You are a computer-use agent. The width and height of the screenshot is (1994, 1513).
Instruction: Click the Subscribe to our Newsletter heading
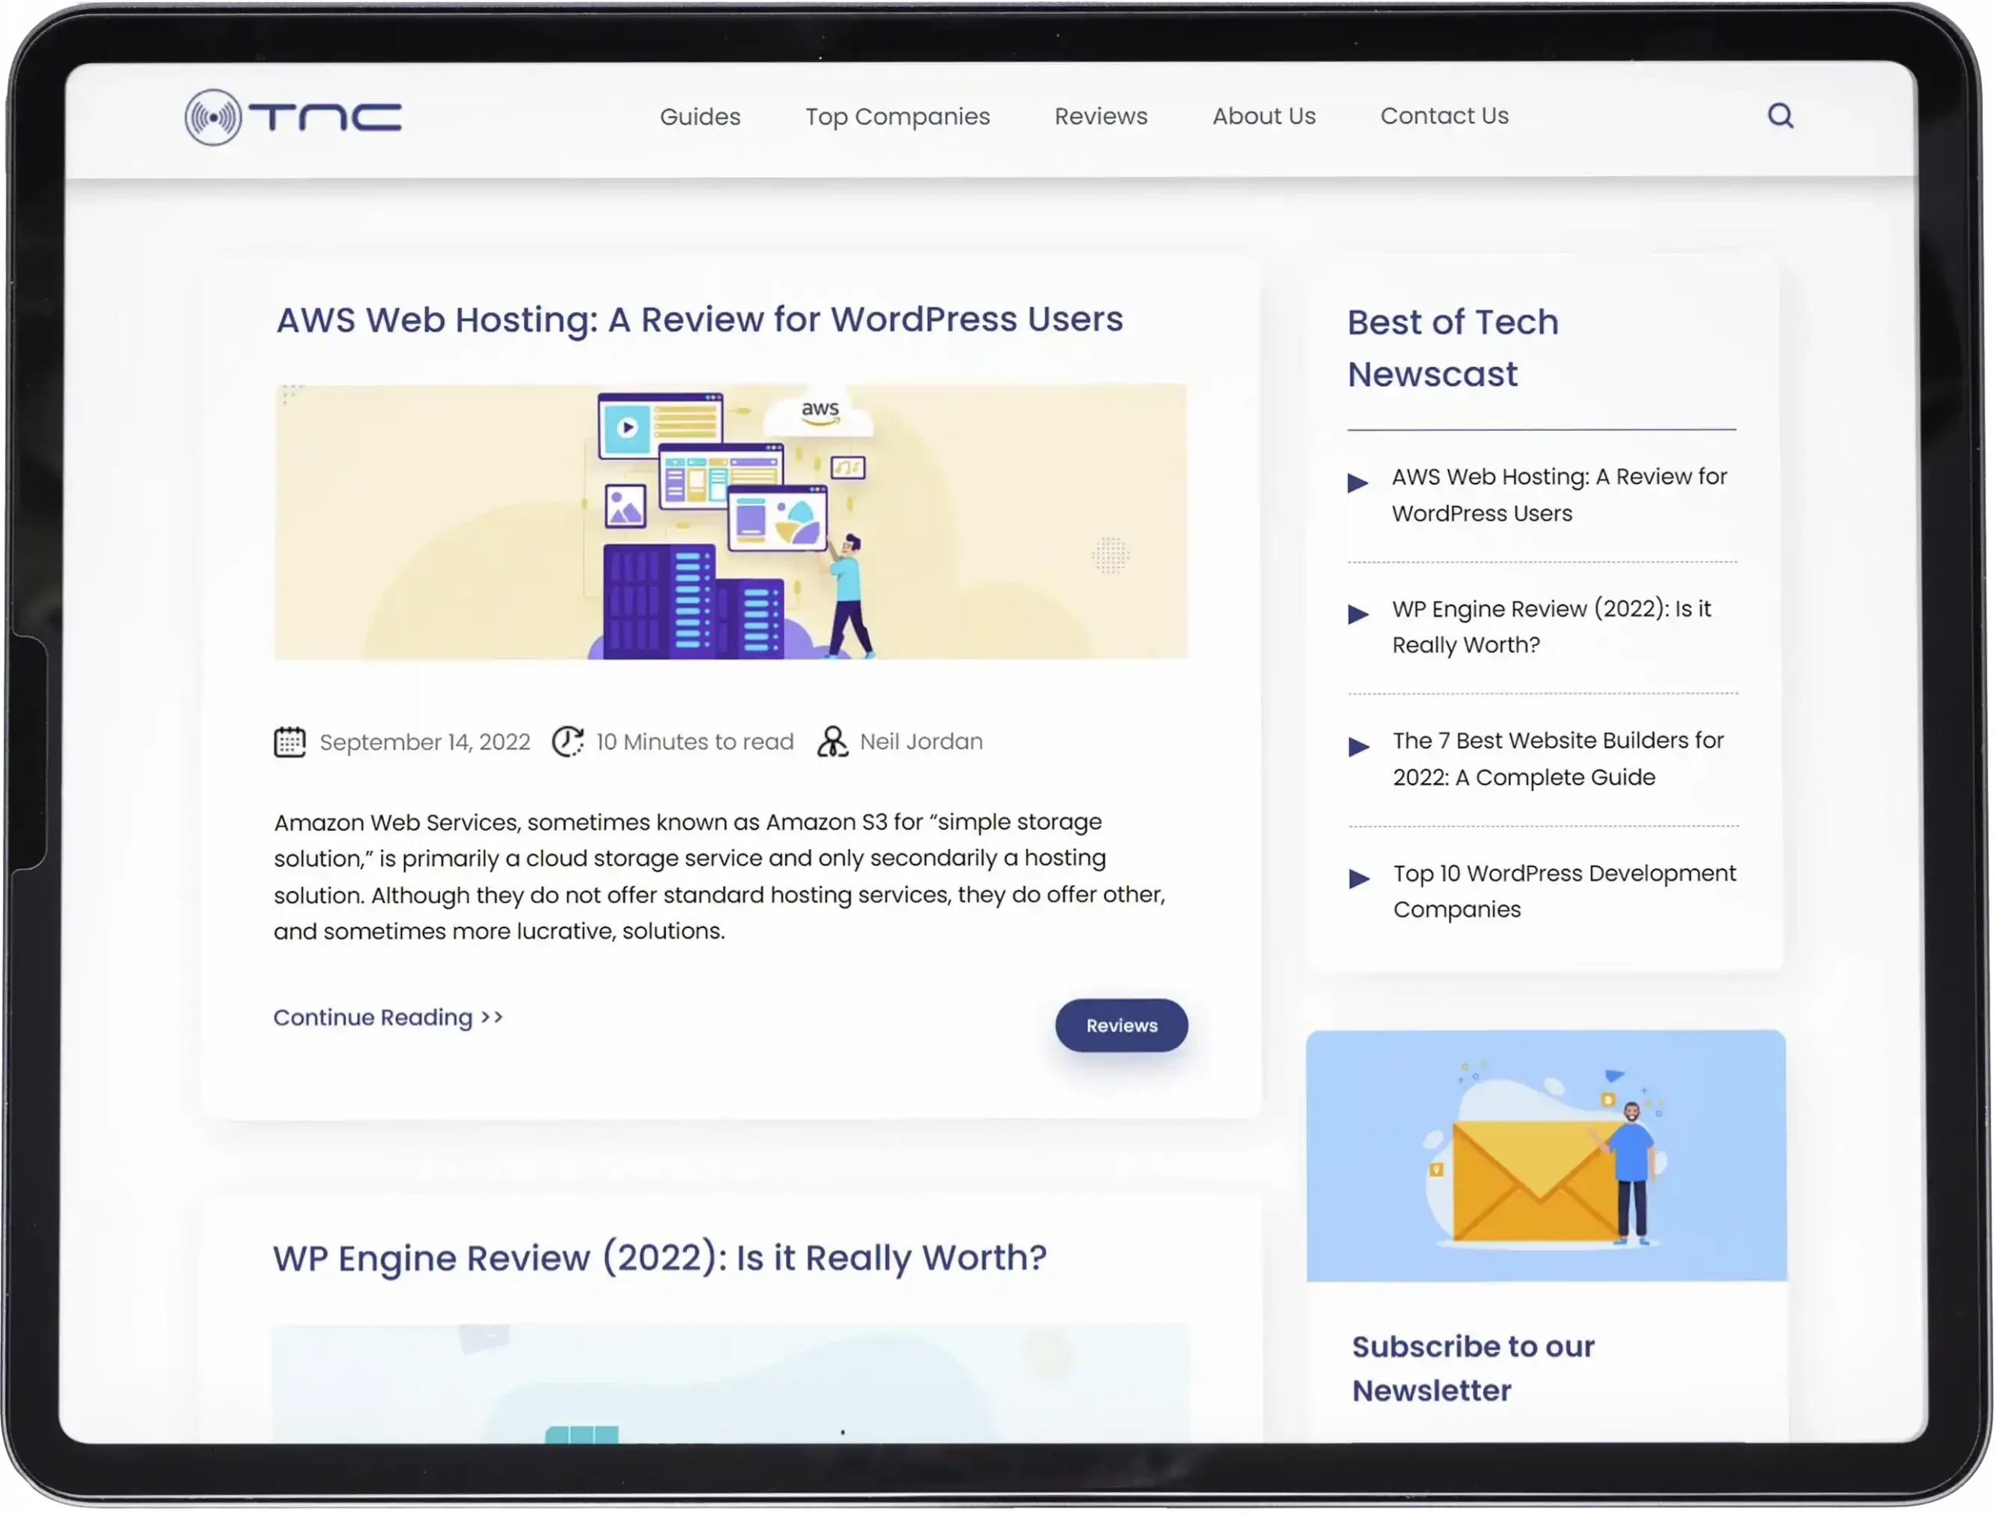[x=1473, y=1370]
